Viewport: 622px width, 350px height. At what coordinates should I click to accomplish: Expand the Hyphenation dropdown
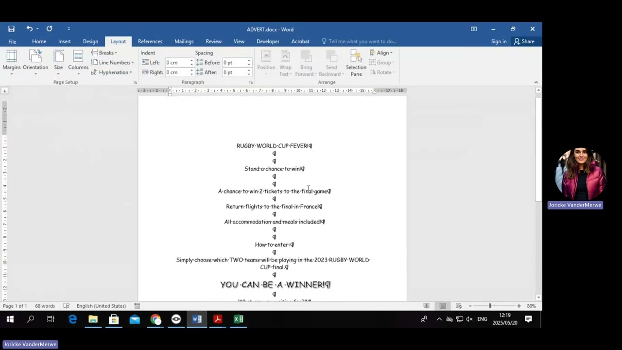pyautogui.click(x=112, y=72)
